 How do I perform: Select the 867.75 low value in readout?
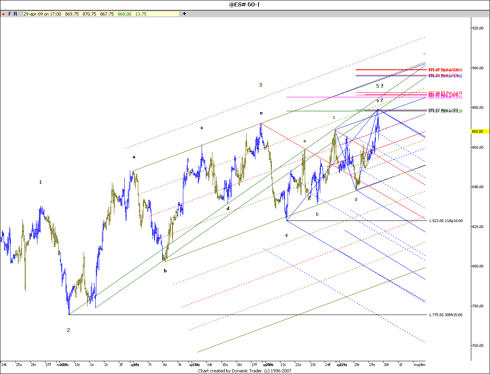click(107, 14)
